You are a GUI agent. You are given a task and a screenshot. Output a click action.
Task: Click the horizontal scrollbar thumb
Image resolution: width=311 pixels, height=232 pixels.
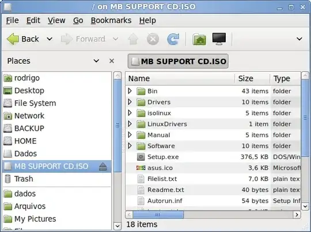point(158,215)
